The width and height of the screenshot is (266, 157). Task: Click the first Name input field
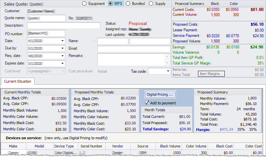pos(113,41)
